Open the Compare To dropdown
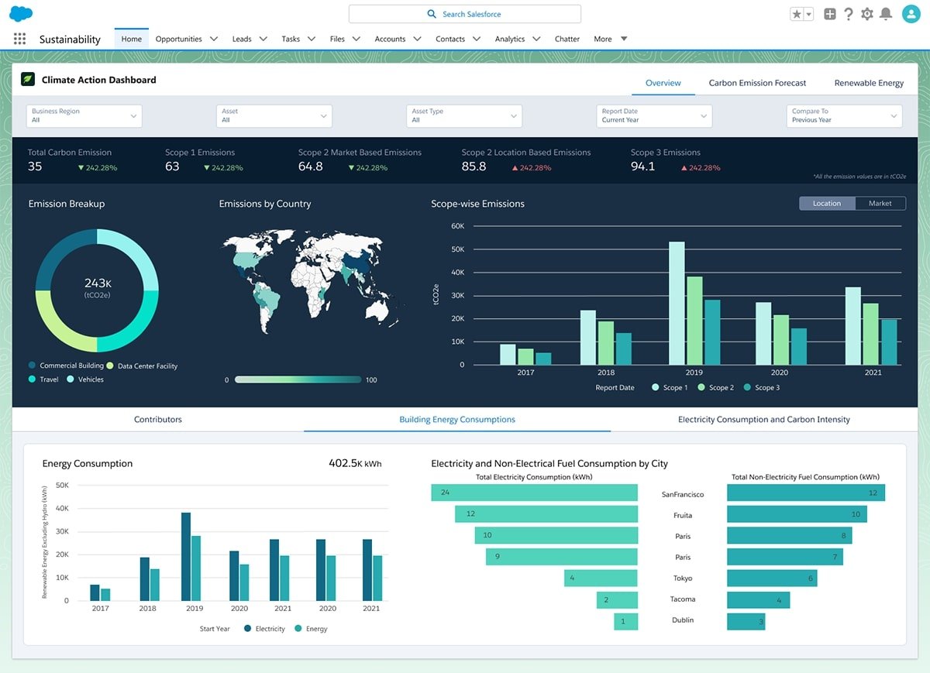The image size is (930, 673). (x=843, y=115)
